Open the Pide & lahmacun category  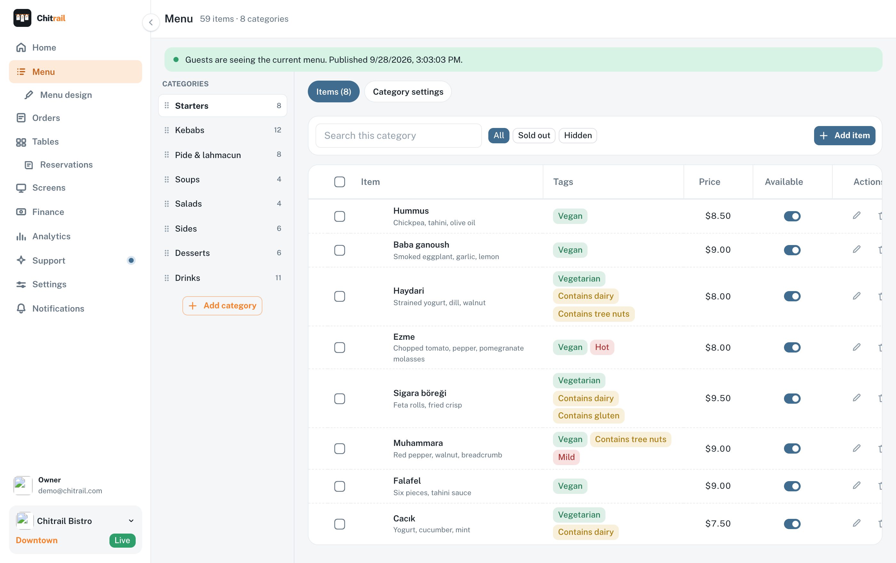(x=222, y=155)
